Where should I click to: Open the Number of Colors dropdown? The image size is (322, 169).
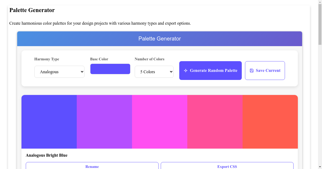154,72
